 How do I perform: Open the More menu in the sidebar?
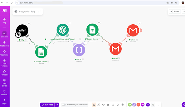[x=4, y=102]
